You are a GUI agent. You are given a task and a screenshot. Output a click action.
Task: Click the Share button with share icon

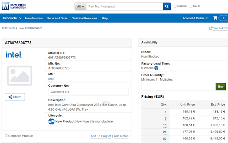pyautogui.click(x=15, y=97)
